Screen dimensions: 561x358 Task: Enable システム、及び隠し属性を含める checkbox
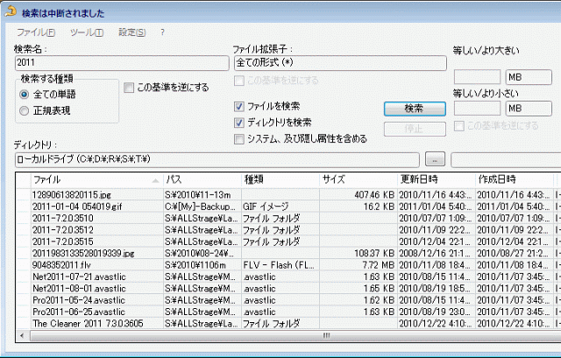point(239,138)
